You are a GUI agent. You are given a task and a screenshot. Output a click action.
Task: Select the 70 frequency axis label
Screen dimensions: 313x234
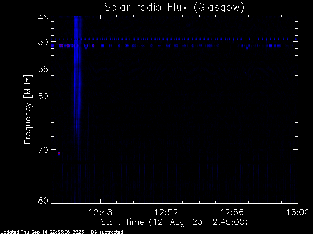point(43,150)
